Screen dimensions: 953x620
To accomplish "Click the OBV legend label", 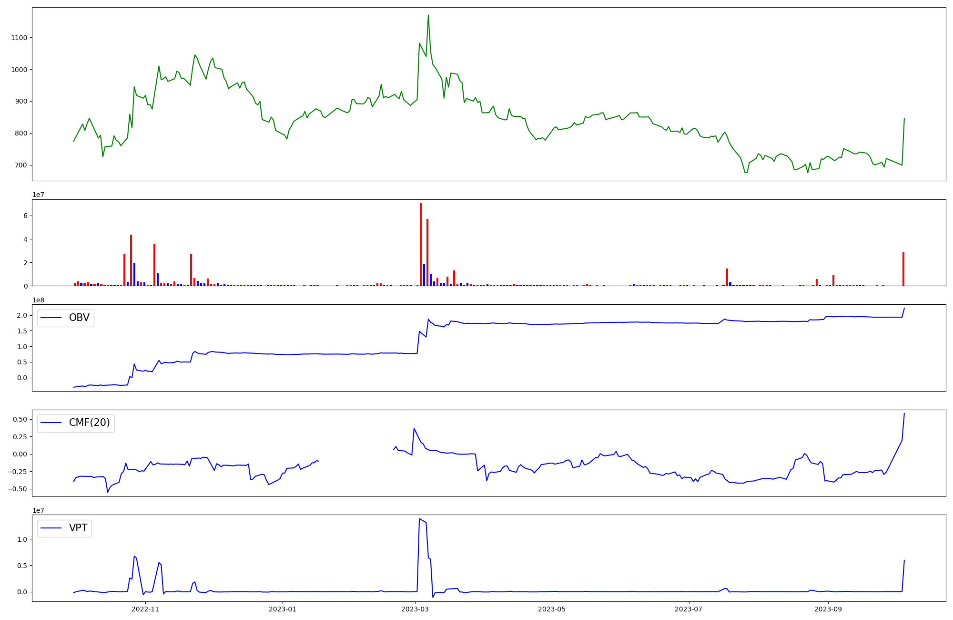I will point(79,318).
